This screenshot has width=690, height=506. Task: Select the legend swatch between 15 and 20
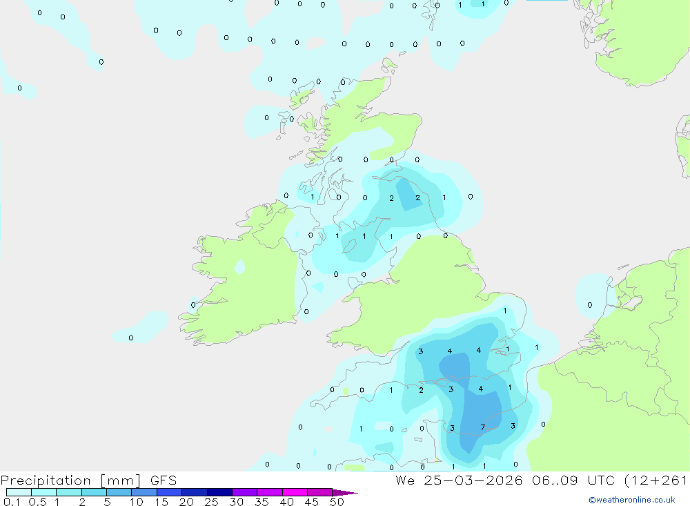(x=169, y=492)
